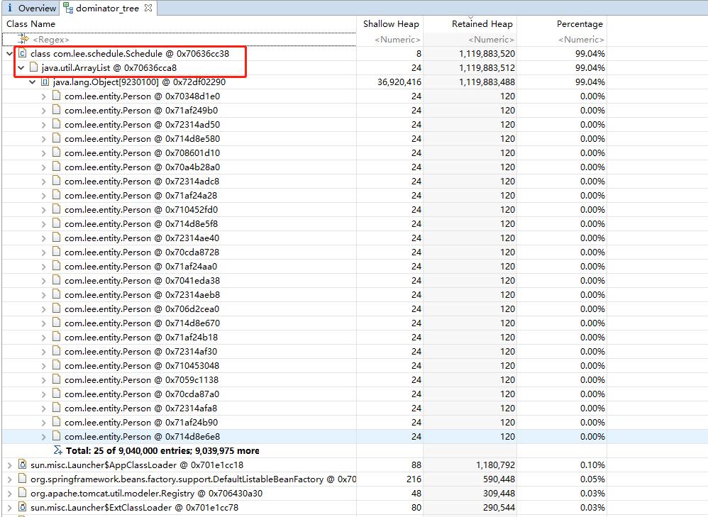708x517 pixels.
Task: Click the info icon on the Overview tab
Action: pyautogui.click(x=10, y=9)
